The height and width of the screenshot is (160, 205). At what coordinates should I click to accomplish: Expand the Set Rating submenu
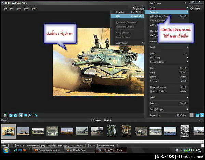pos(167,58)
